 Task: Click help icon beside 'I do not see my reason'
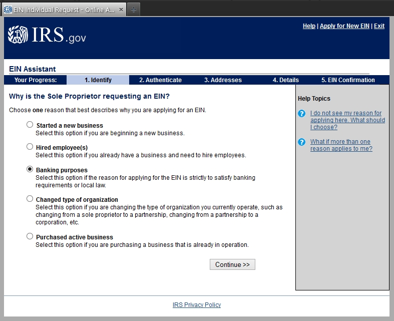pos(301,113)
